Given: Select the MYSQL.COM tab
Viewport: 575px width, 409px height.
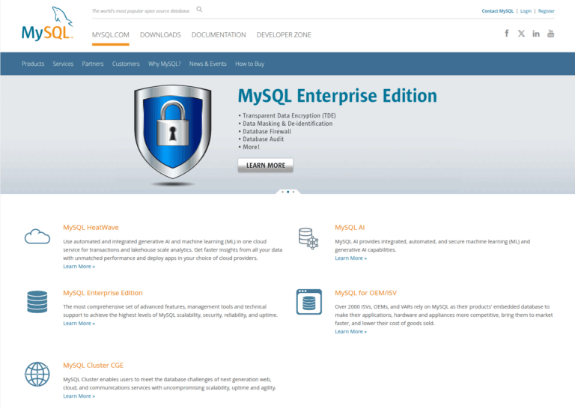Looking at the screenshot, I should tap(110, 35).
